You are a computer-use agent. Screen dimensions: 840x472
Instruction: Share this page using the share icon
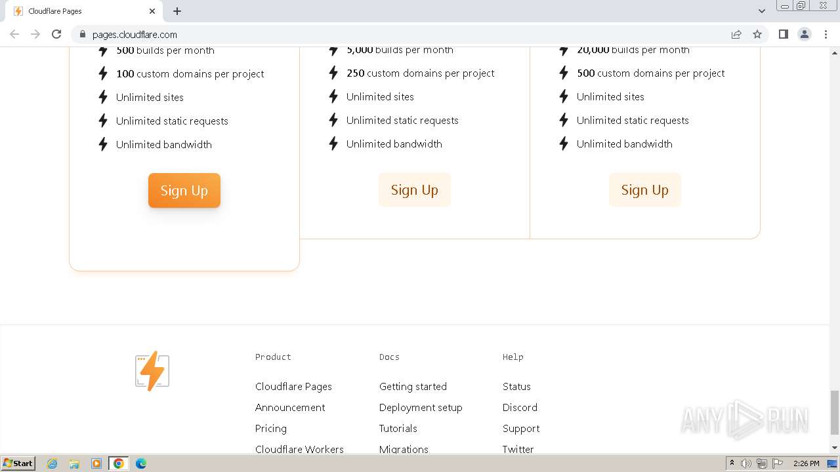pyautogui.click(x=736, y=34)
